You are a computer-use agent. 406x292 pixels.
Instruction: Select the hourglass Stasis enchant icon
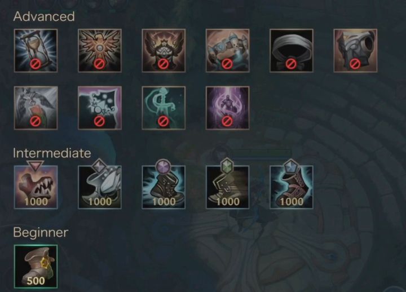(36, 51)
